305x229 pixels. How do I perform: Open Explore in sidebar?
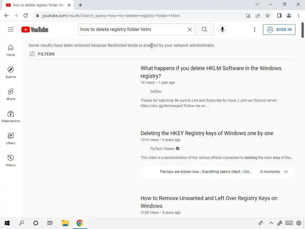(x=11, y=72)
